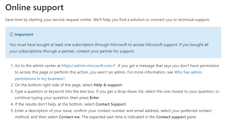Click the list number 2 marker
This screenshot has height=126, width=235.
12,85
